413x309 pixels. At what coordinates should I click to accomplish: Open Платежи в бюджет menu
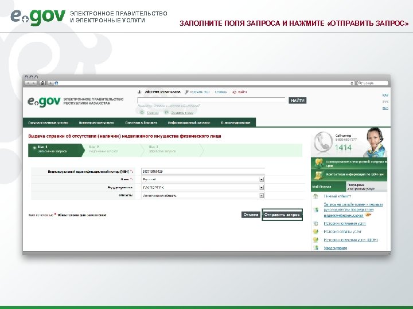pos(141,122)
